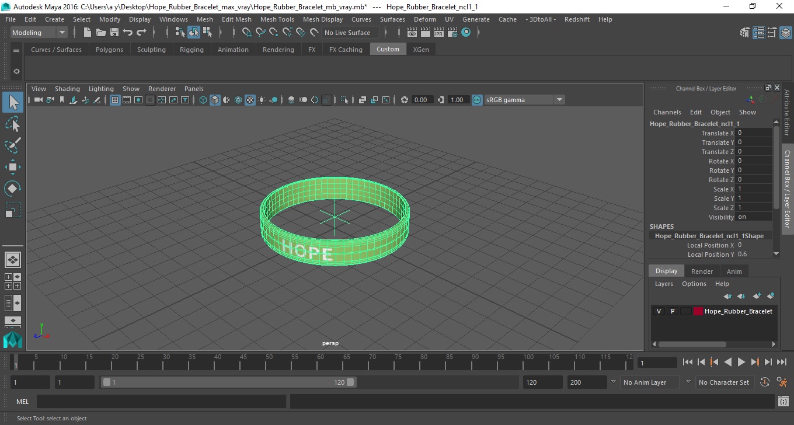Toggle V visibility of Hope_Rubber_Bracelet layer

659,311
